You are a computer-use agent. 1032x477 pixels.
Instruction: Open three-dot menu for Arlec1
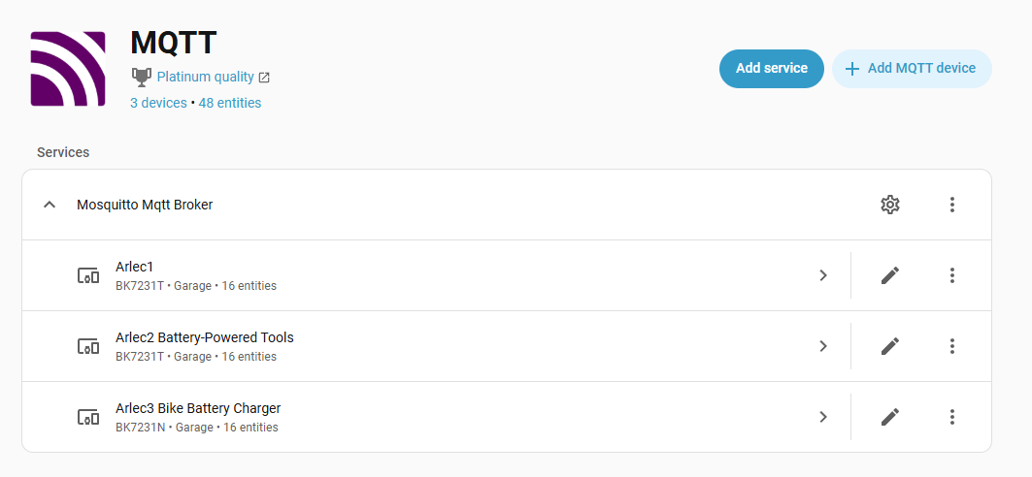pyautogui.click(x=951, y=275)
